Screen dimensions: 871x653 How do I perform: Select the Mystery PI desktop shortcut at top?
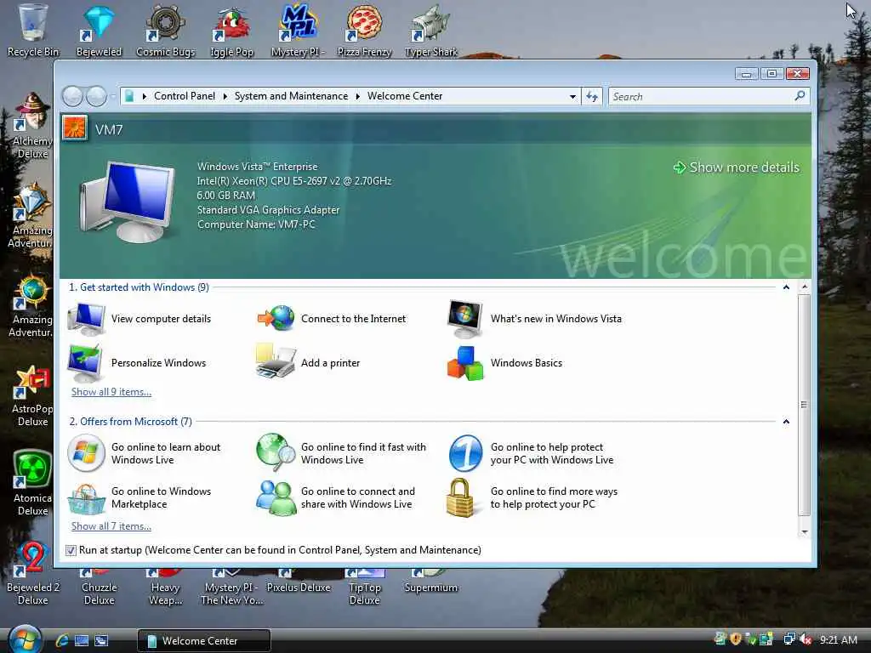[298, 30]
